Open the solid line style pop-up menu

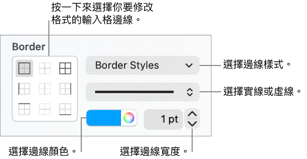click(x=142, y=92)
